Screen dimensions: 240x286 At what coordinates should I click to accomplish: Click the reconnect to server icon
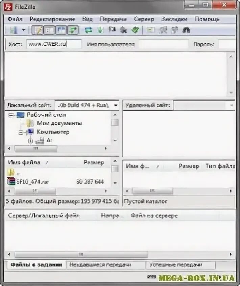(135, 30)
